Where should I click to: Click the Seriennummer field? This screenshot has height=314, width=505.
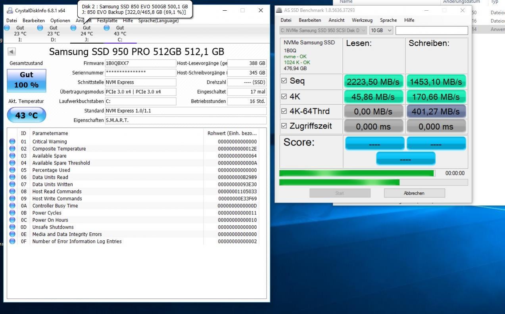point(140,73)
